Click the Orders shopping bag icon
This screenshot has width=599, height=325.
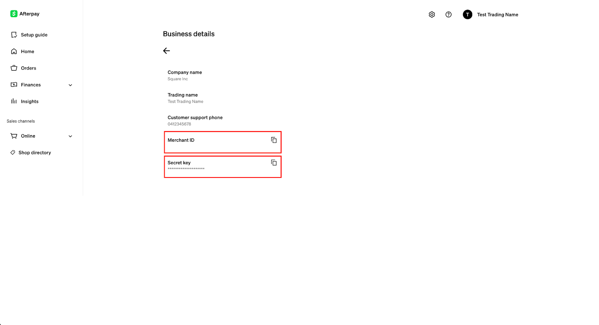point(14,68)
